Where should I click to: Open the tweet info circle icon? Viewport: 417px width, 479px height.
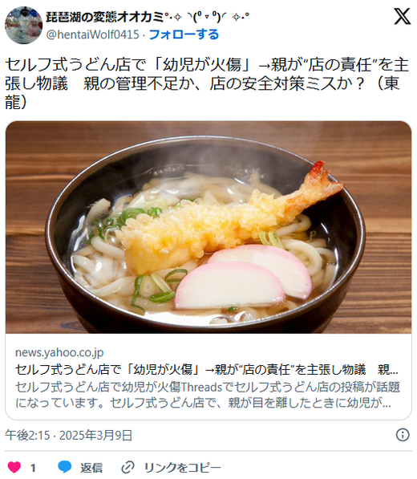(403, 434)
